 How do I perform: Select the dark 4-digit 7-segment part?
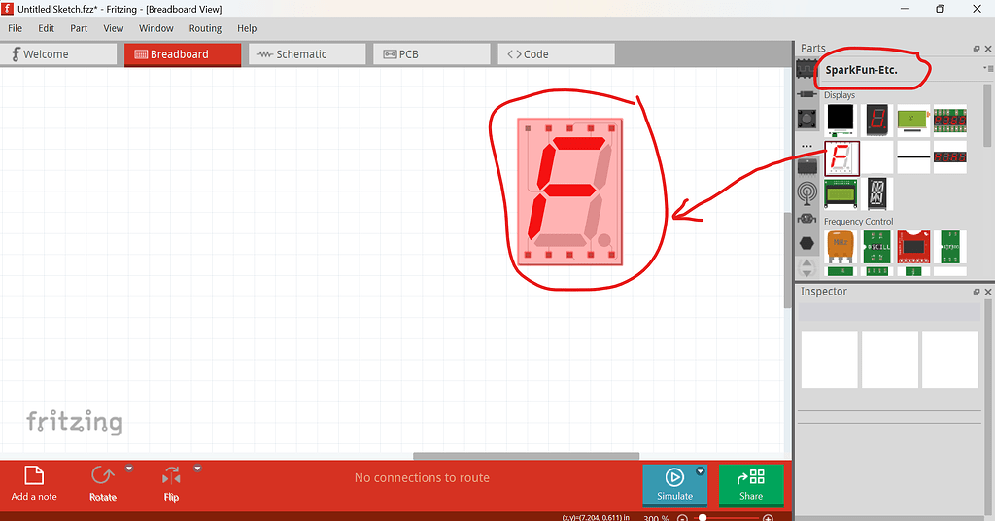coord(950,156)
